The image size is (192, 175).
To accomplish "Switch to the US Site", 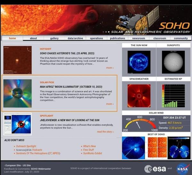I will [x=27, y=165].
